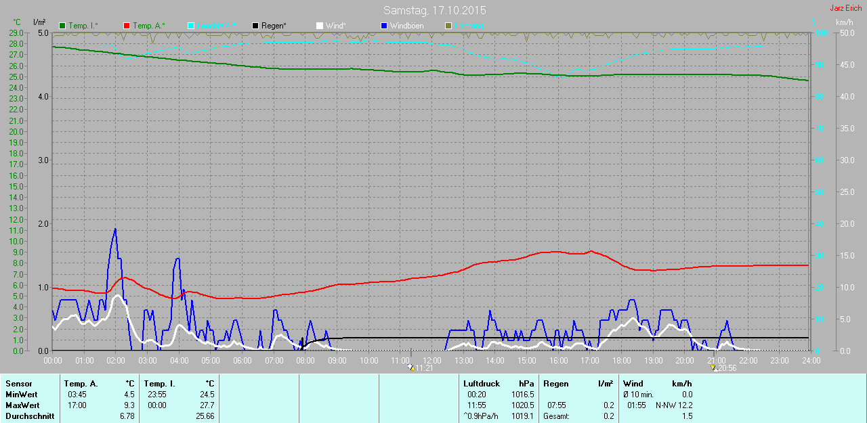The width and height of the screenshot is (867, 423).
Task: Select the cyan humidity legend swatch
Action: tap(191, 26)
